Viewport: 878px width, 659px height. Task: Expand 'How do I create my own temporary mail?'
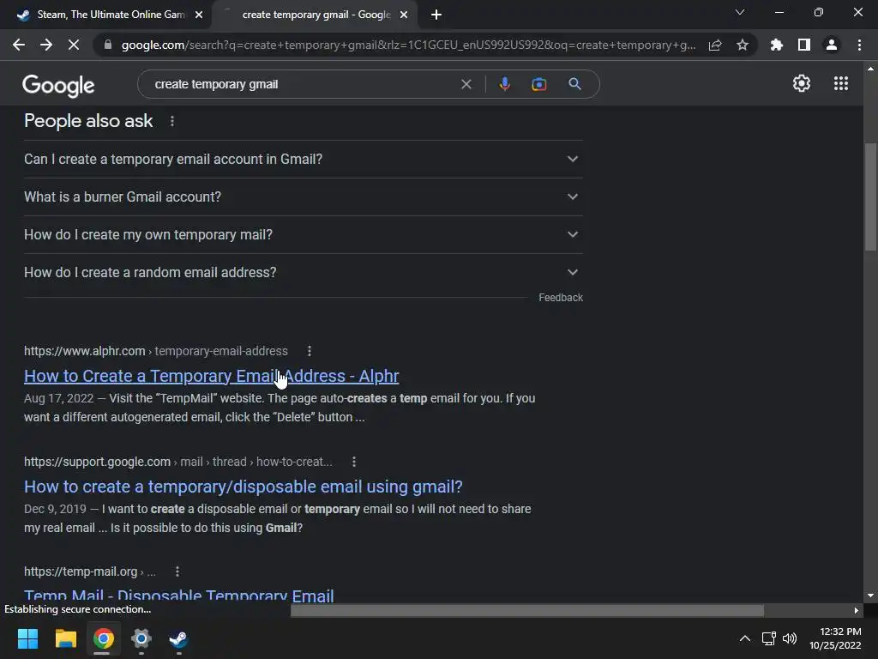[x=304, y=234]
